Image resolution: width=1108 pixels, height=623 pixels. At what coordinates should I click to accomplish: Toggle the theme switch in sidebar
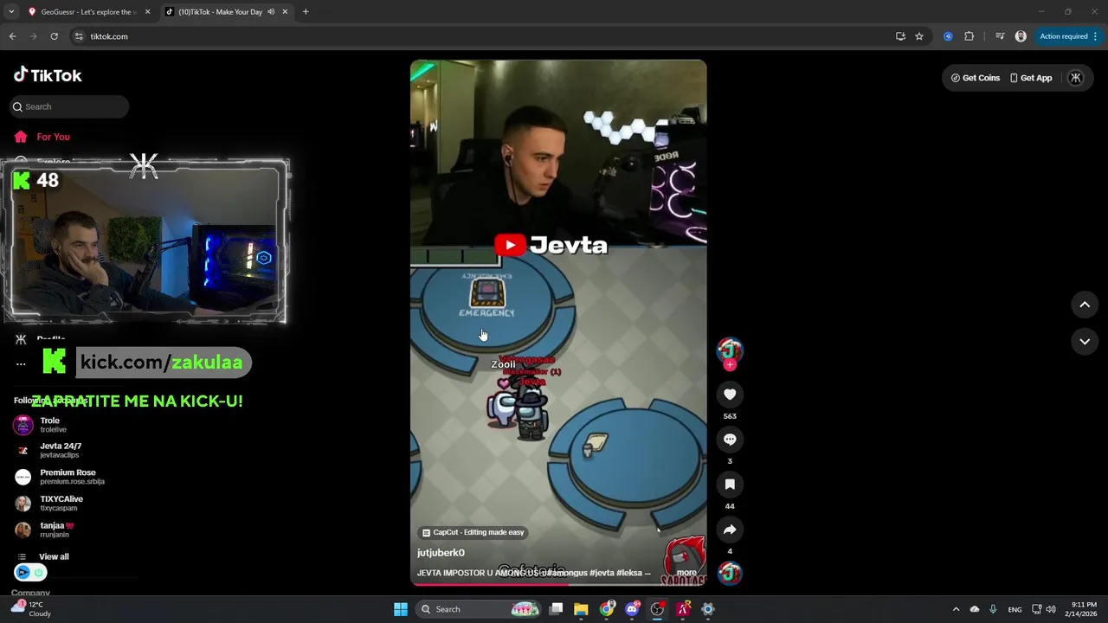(30, 572)
